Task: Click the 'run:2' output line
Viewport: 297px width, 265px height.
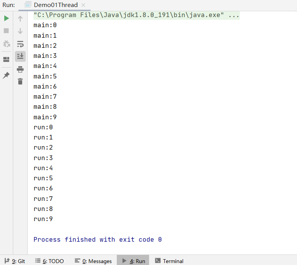Action: point(43,148)
